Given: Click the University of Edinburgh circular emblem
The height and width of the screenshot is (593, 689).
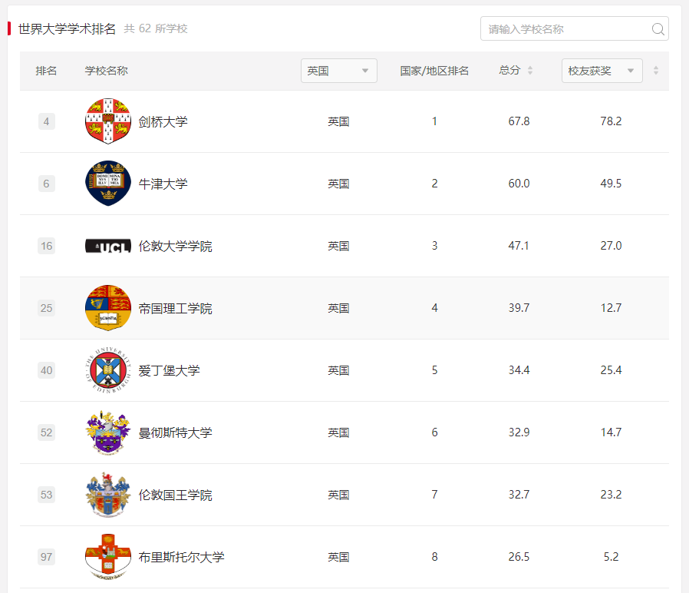Looking at the screenshot, I should coord(107,369).
